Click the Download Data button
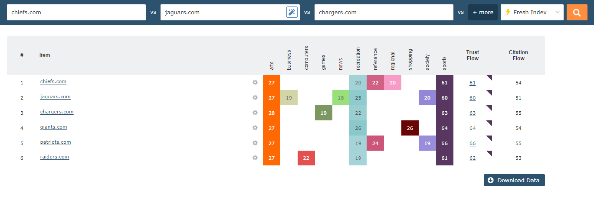 (514, 180)
